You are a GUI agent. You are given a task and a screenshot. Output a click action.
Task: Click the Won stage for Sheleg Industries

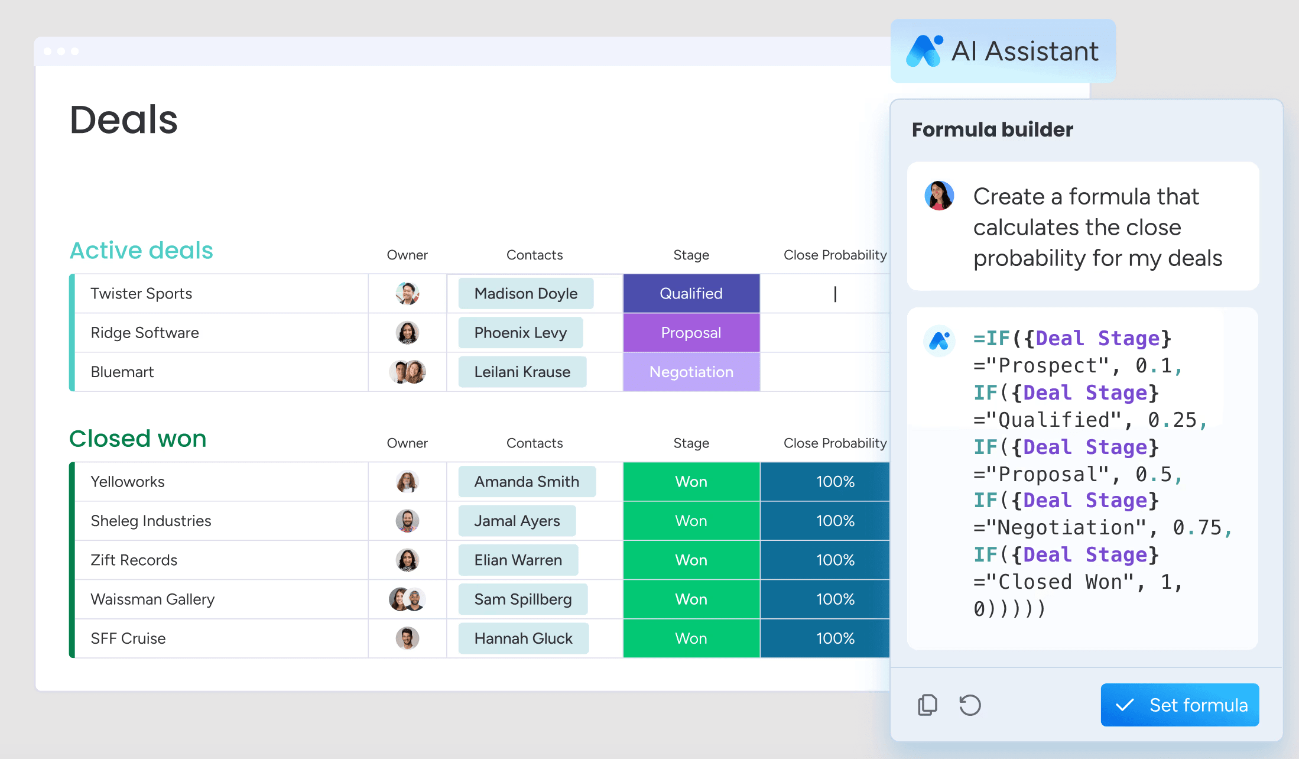point(691,521)
